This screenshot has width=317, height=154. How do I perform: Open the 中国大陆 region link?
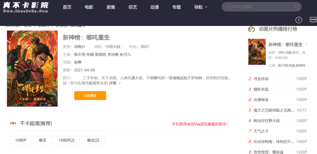(113, 47)
